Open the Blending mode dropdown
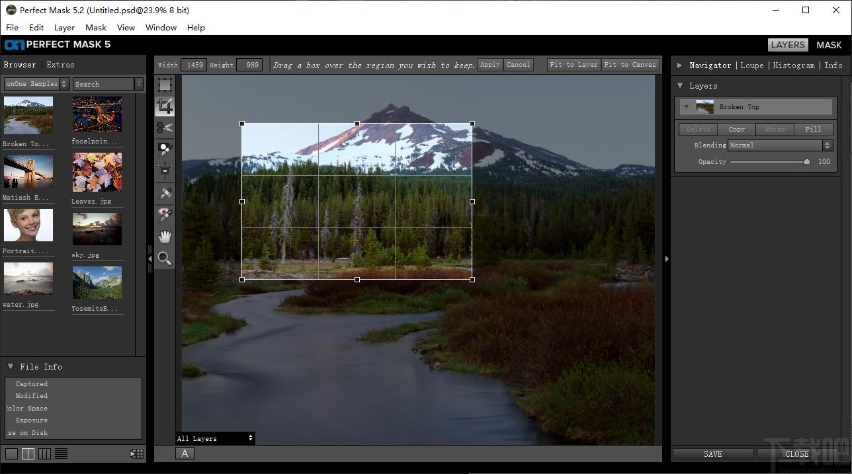The width and height of the screenshot is (852, 474). (780, 145)
